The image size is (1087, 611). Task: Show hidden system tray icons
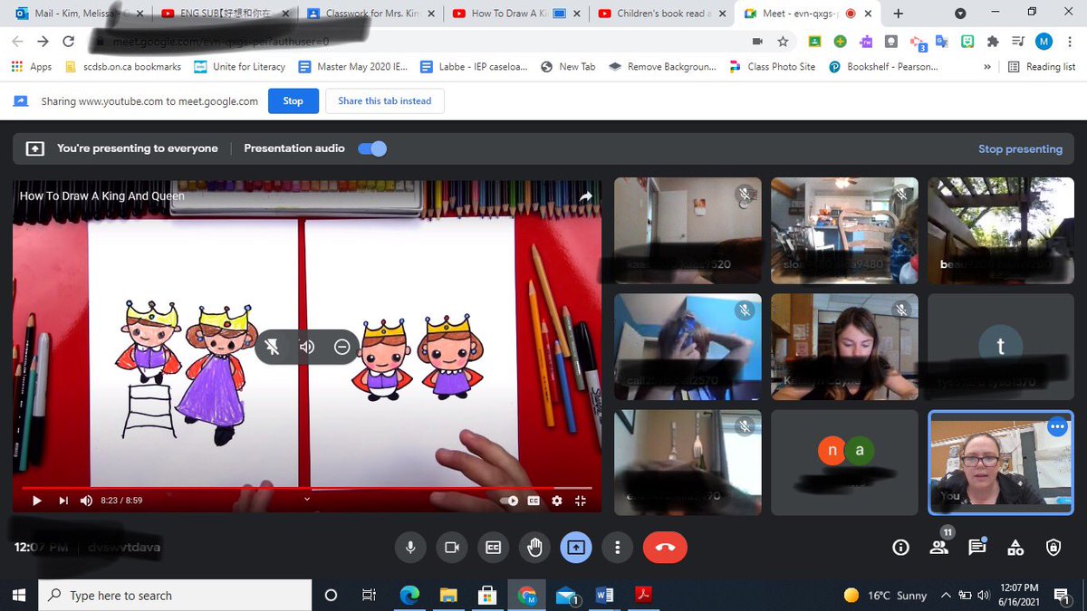click(x=946, y=596)
